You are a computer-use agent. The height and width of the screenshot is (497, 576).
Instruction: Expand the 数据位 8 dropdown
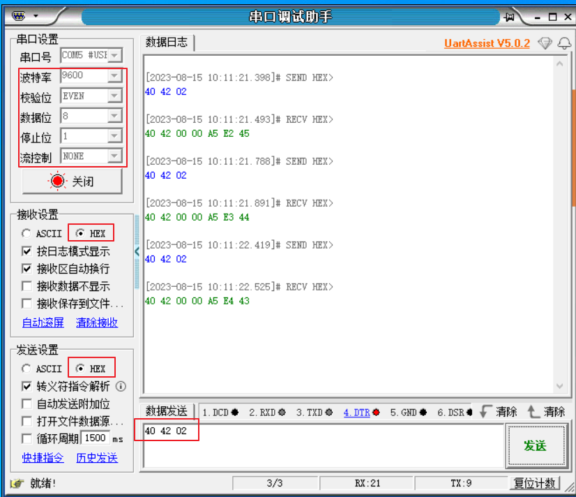click(x=114, y=116)
